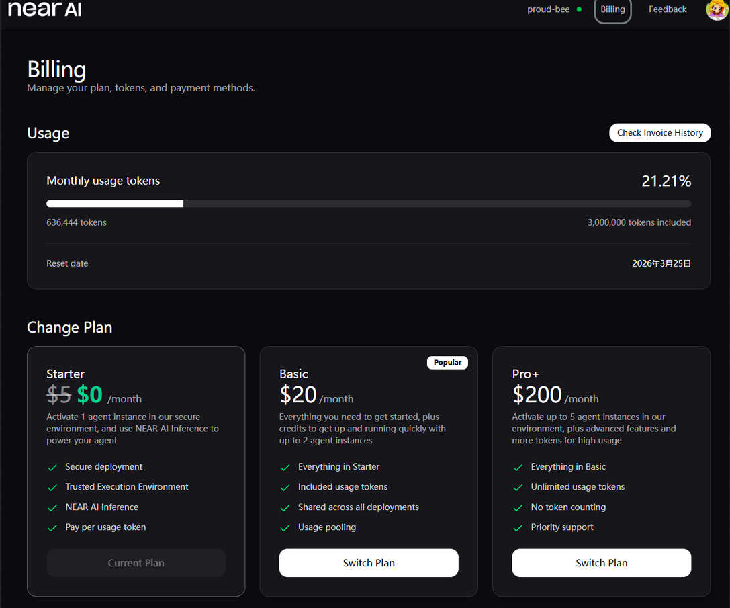Click the Pro+ plan title
Image resolution: width=730 pixels, height=608 pixels.
click(526, 374)
